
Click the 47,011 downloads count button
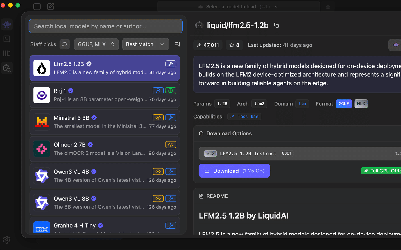tap(208, 45)
